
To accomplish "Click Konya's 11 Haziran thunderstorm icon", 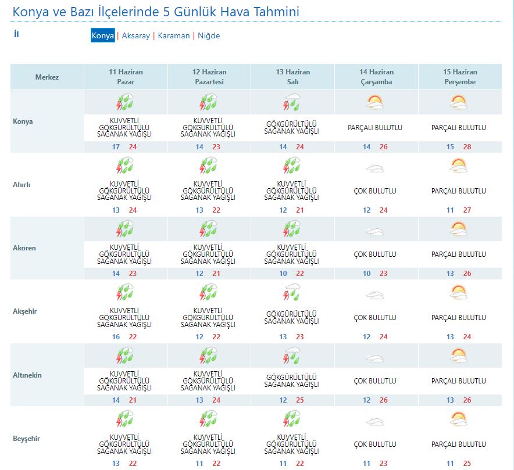I will (x=125, y=103).
